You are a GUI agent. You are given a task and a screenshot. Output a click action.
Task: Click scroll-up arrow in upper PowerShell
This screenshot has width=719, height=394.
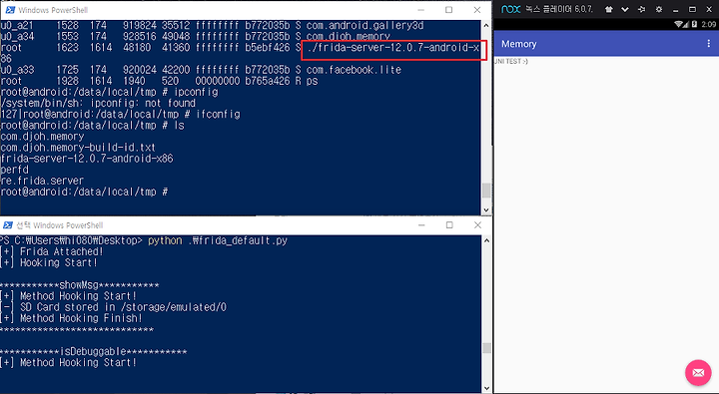point(486,25)
